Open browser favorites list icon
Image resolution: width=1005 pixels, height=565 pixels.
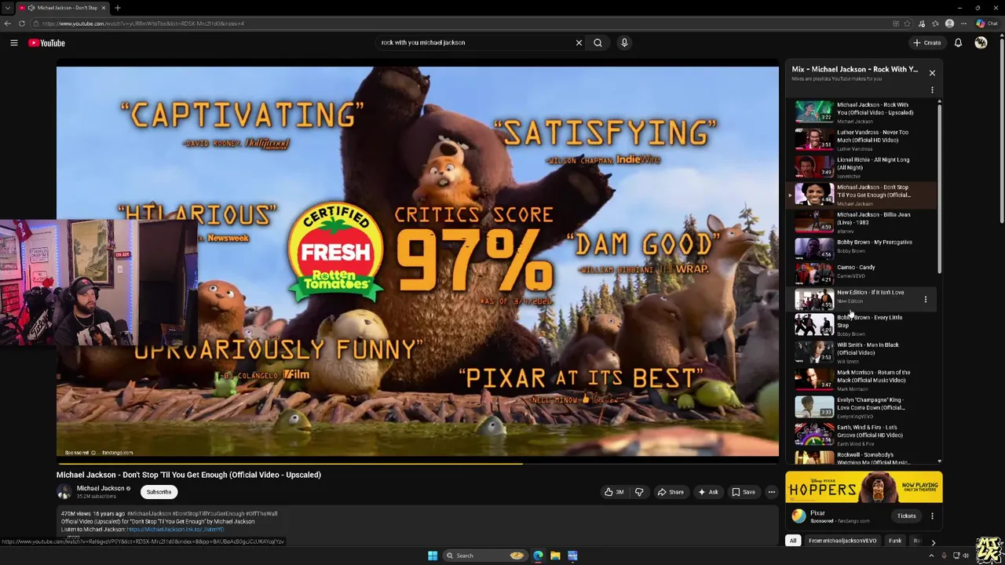[x=935, y=24]
